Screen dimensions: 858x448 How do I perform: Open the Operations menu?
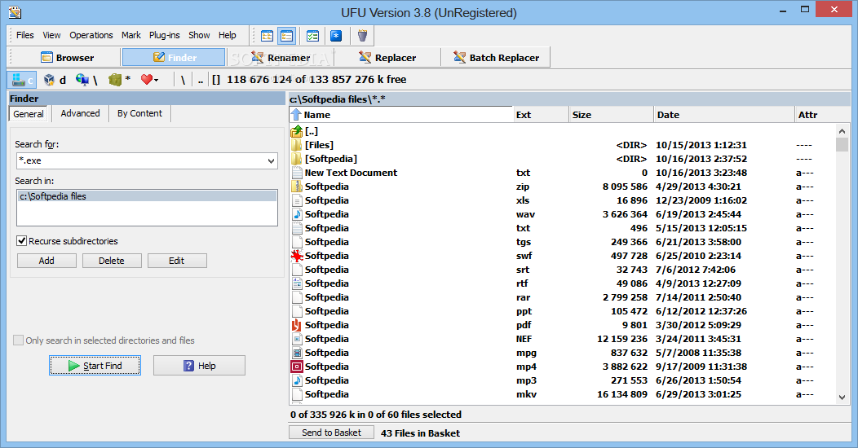[x=91, y=35]
